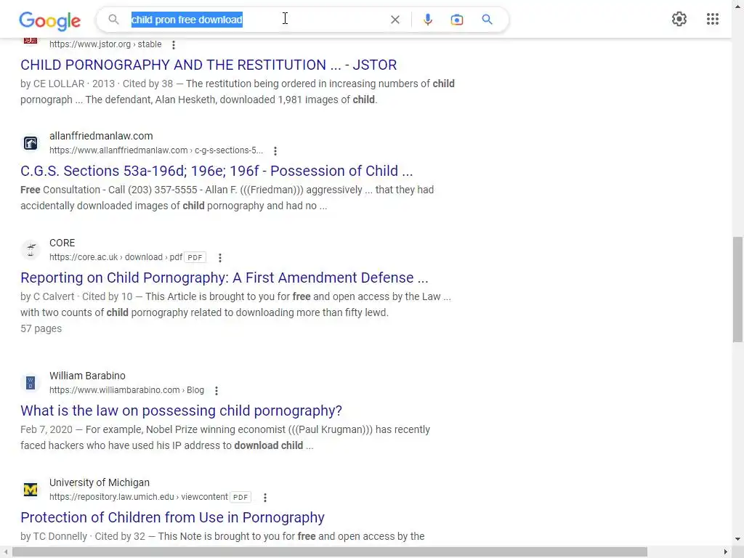The height and width of the screenshot is (558, 744).
Task: Click the core.ac.uk download URL breadcrumb
Action: click(x=116, y=256)
